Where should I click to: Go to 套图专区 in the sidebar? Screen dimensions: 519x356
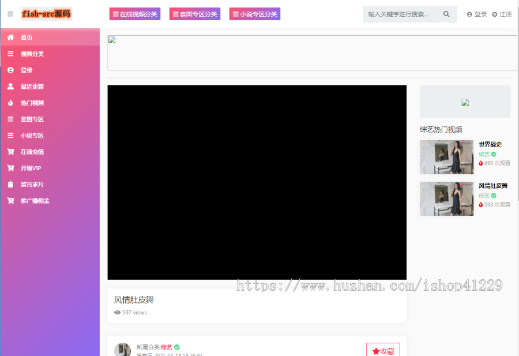pos(50,119)
